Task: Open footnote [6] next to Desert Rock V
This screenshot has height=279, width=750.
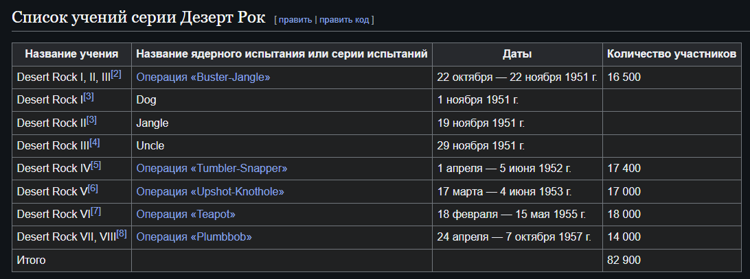Action: point(93,189)
